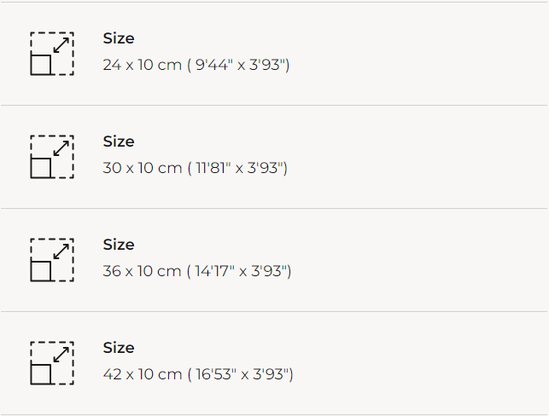Select the 24 x 10 cm dimension text
The width and height of the screenshot is (549, 416).
[x=142, y=65]
